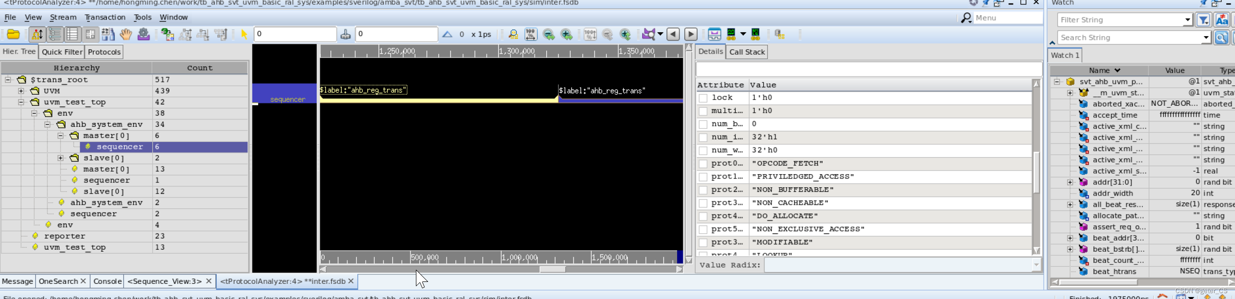Click the zoom fit 100% icon

coord(531,34)
